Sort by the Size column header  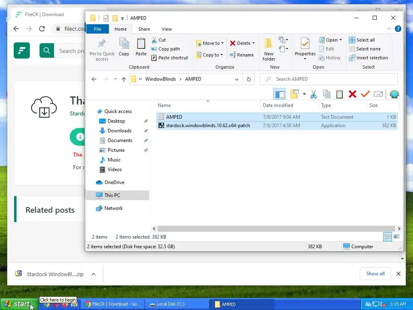pos(383,105)
